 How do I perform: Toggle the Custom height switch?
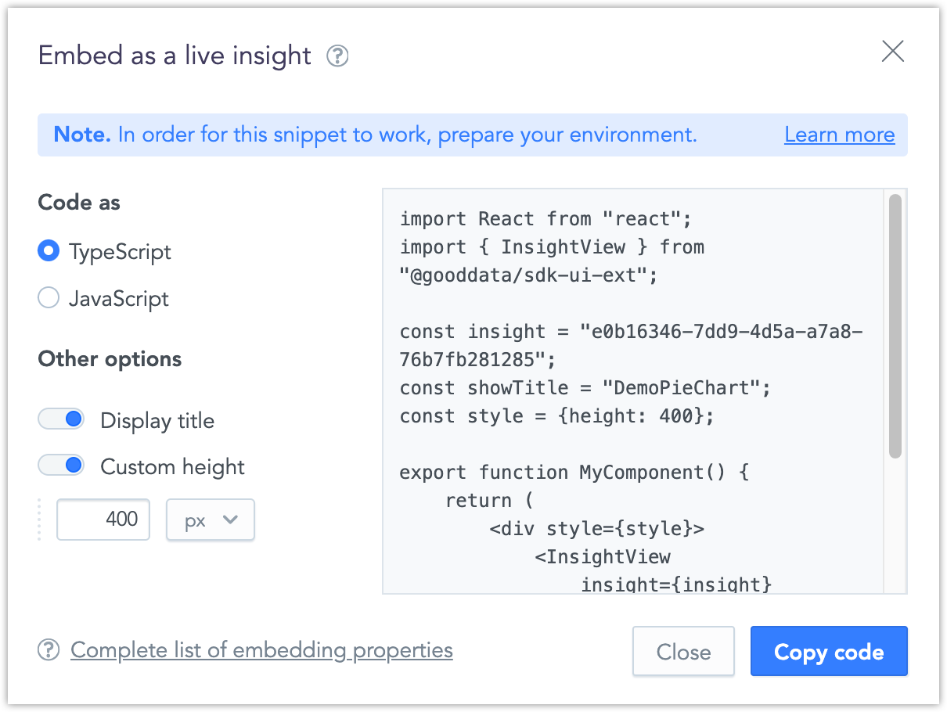tap(61, 466)
